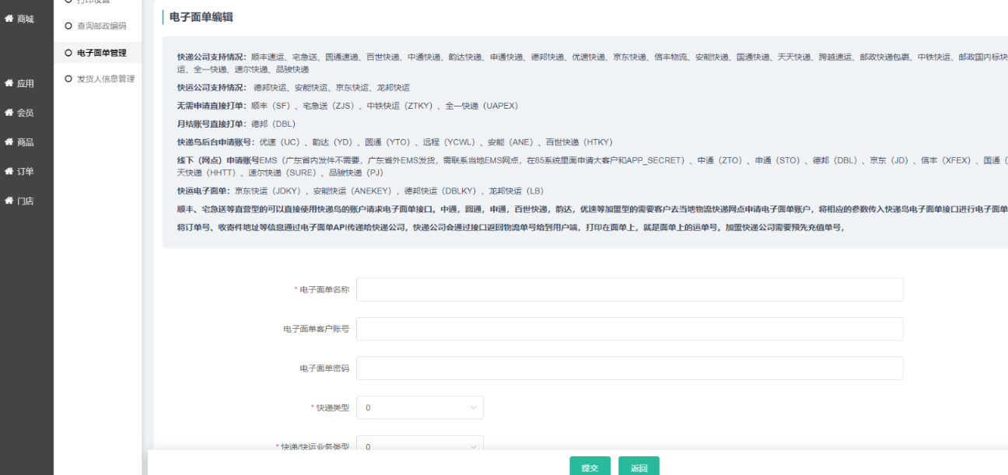Image resolution: width=1008 pixels, height=475 pixels.
Task: Click the chevron arrow in 快递类型 select
Action: [473, 407]
